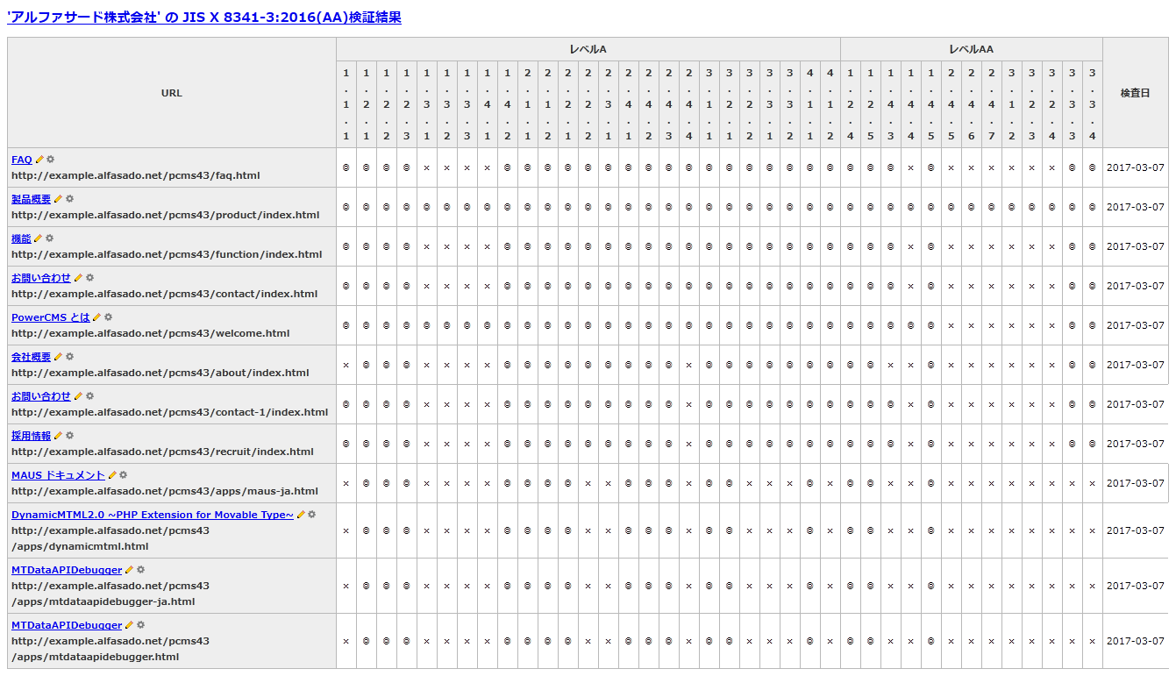Open gear settings for the 機能 row
The image size is (1176, 676).
tap(48, 238)
